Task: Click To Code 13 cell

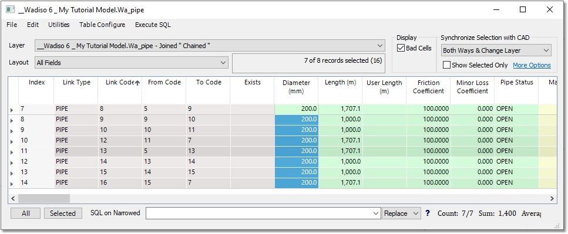Action: (209, 151)
